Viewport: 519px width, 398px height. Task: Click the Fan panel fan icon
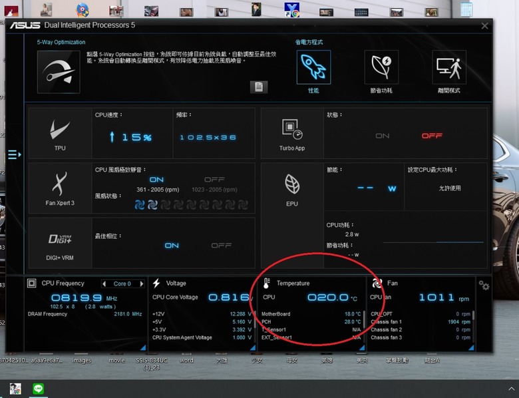point(377,283)
